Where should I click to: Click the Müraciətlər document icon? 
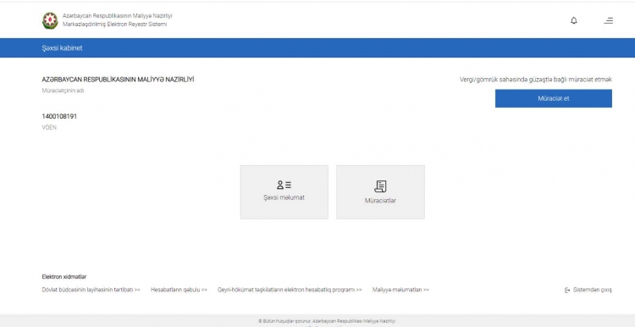[x=380, y=186]
